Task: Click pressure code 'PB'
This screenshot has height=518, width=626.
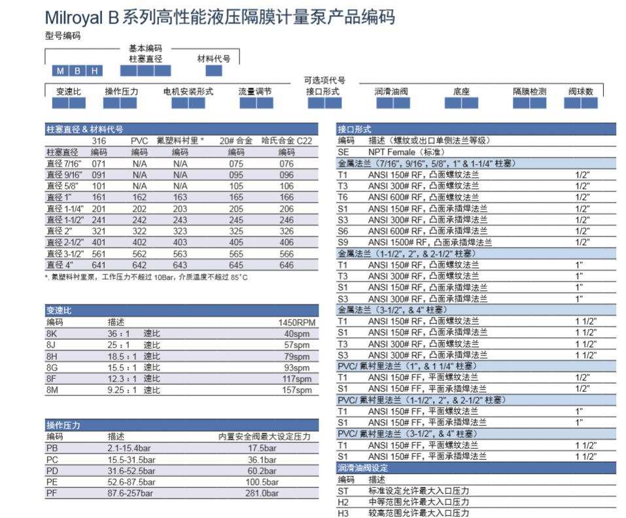Action: 52,448
